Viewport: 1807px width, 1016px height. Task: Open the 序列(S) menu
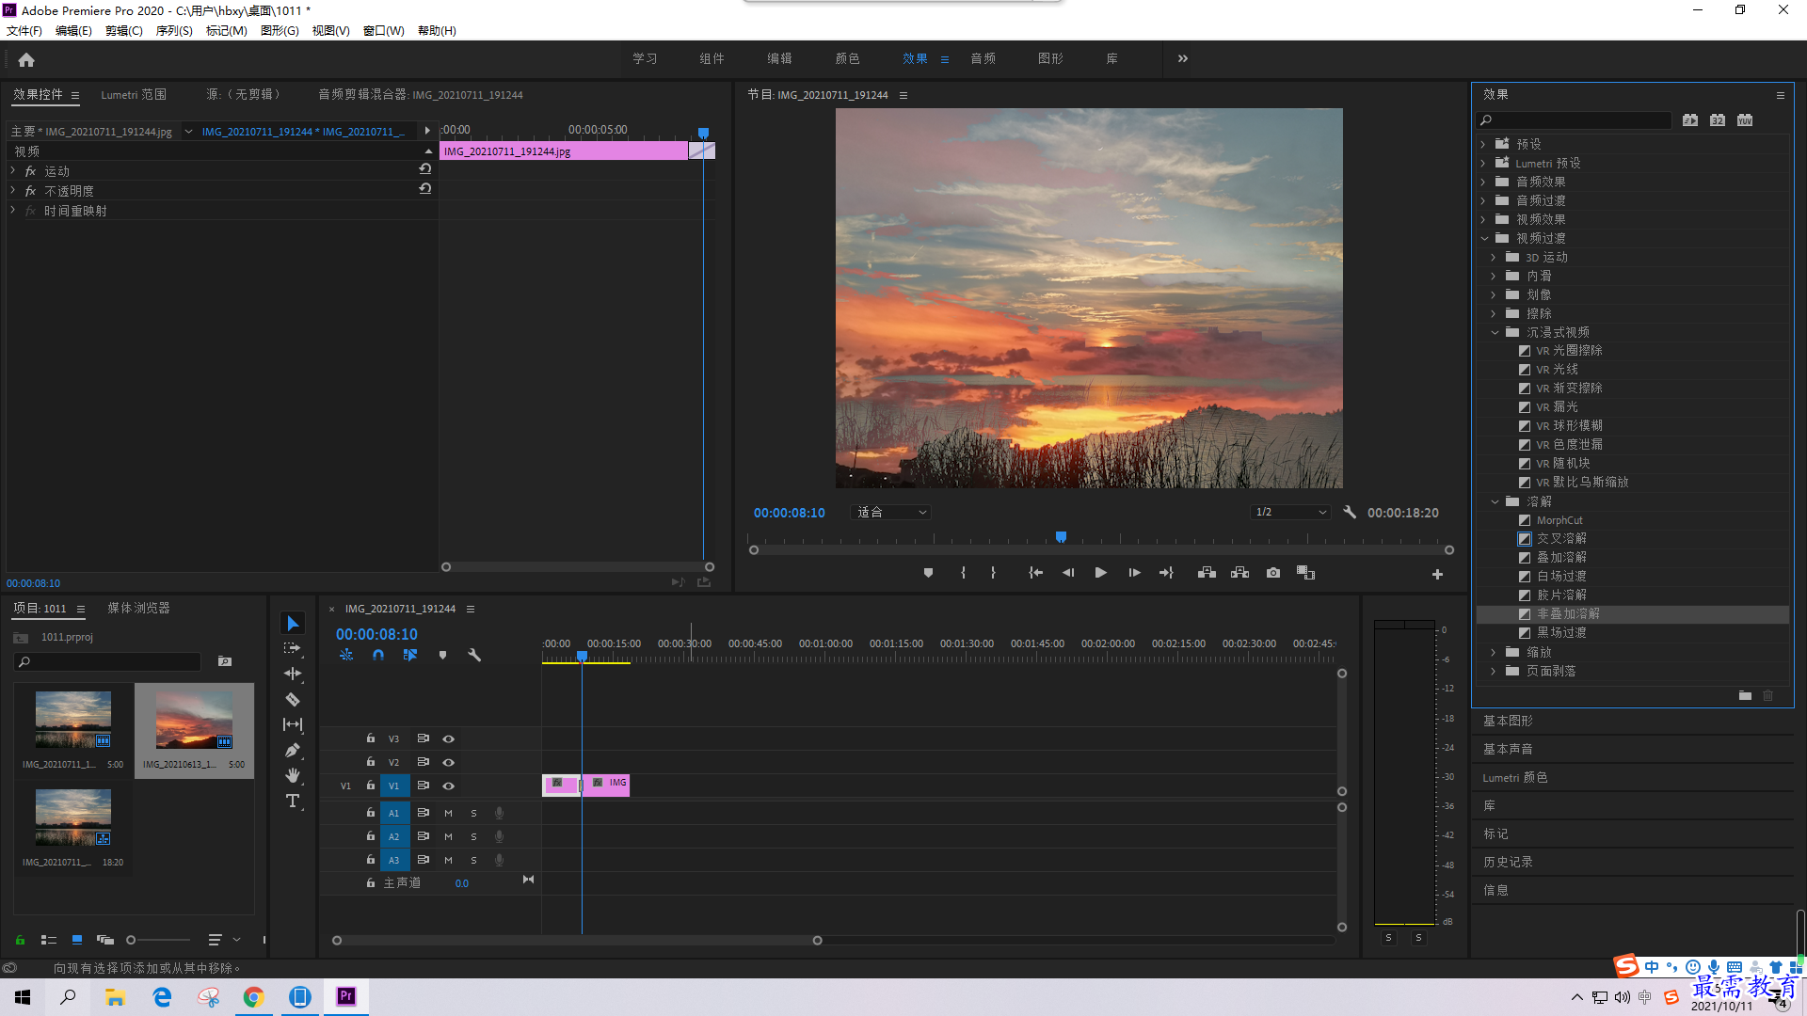174,31
